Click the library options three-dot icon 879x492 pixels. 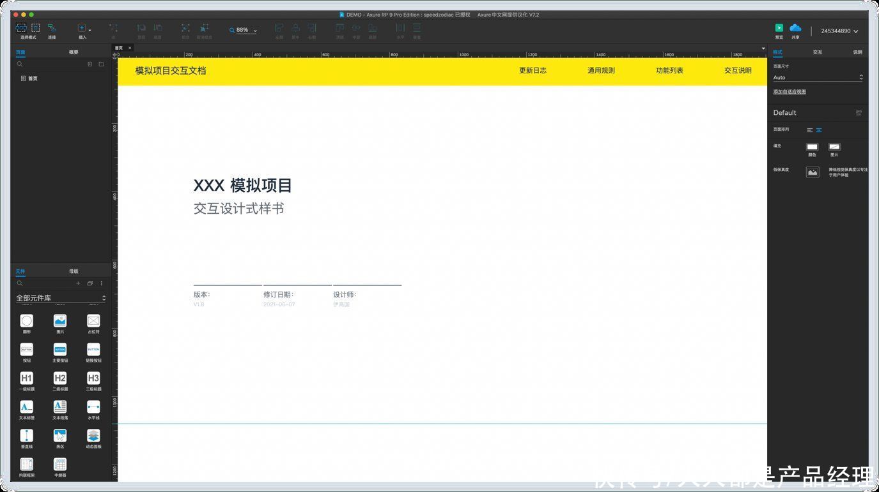[x=101, y=283]
